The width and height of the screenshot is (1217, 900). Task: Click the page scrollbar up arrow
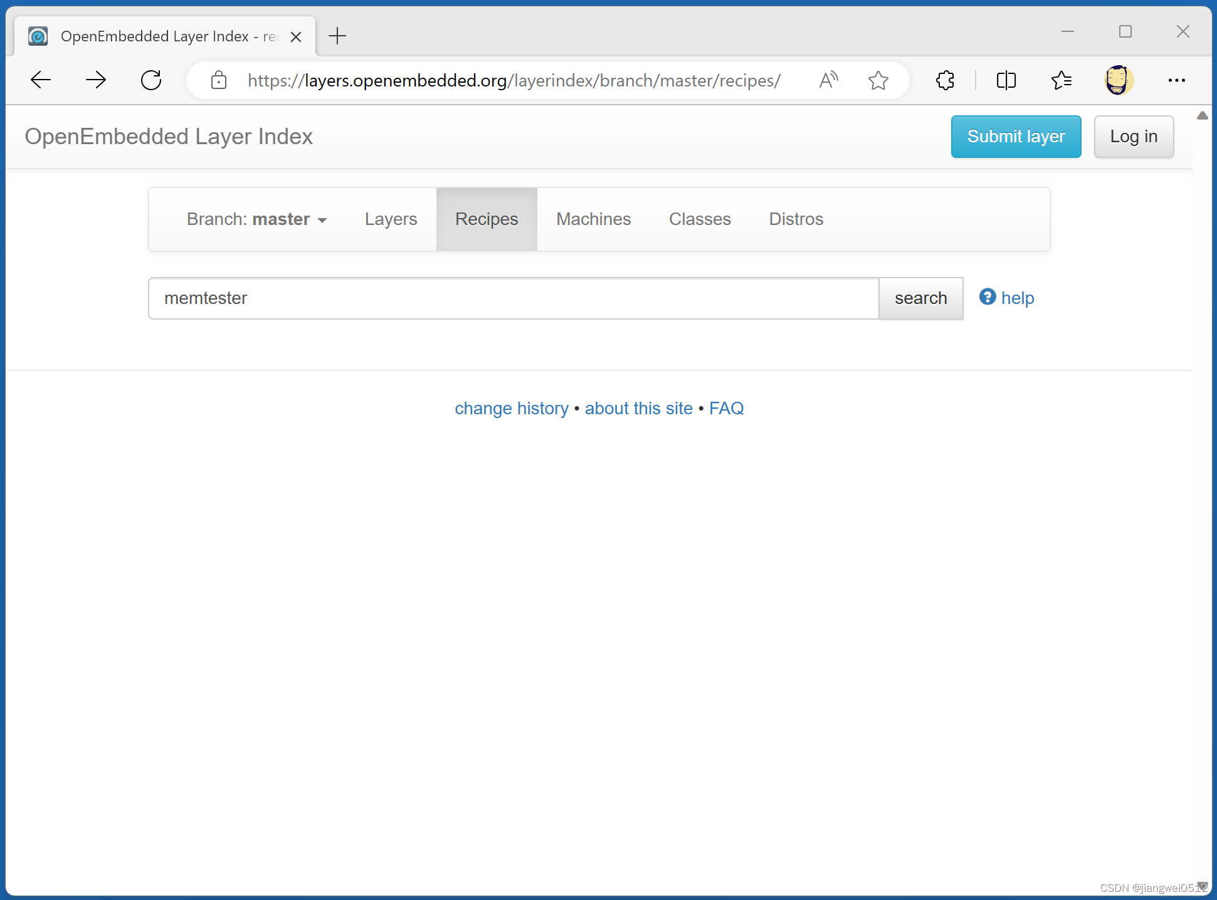1203,115
